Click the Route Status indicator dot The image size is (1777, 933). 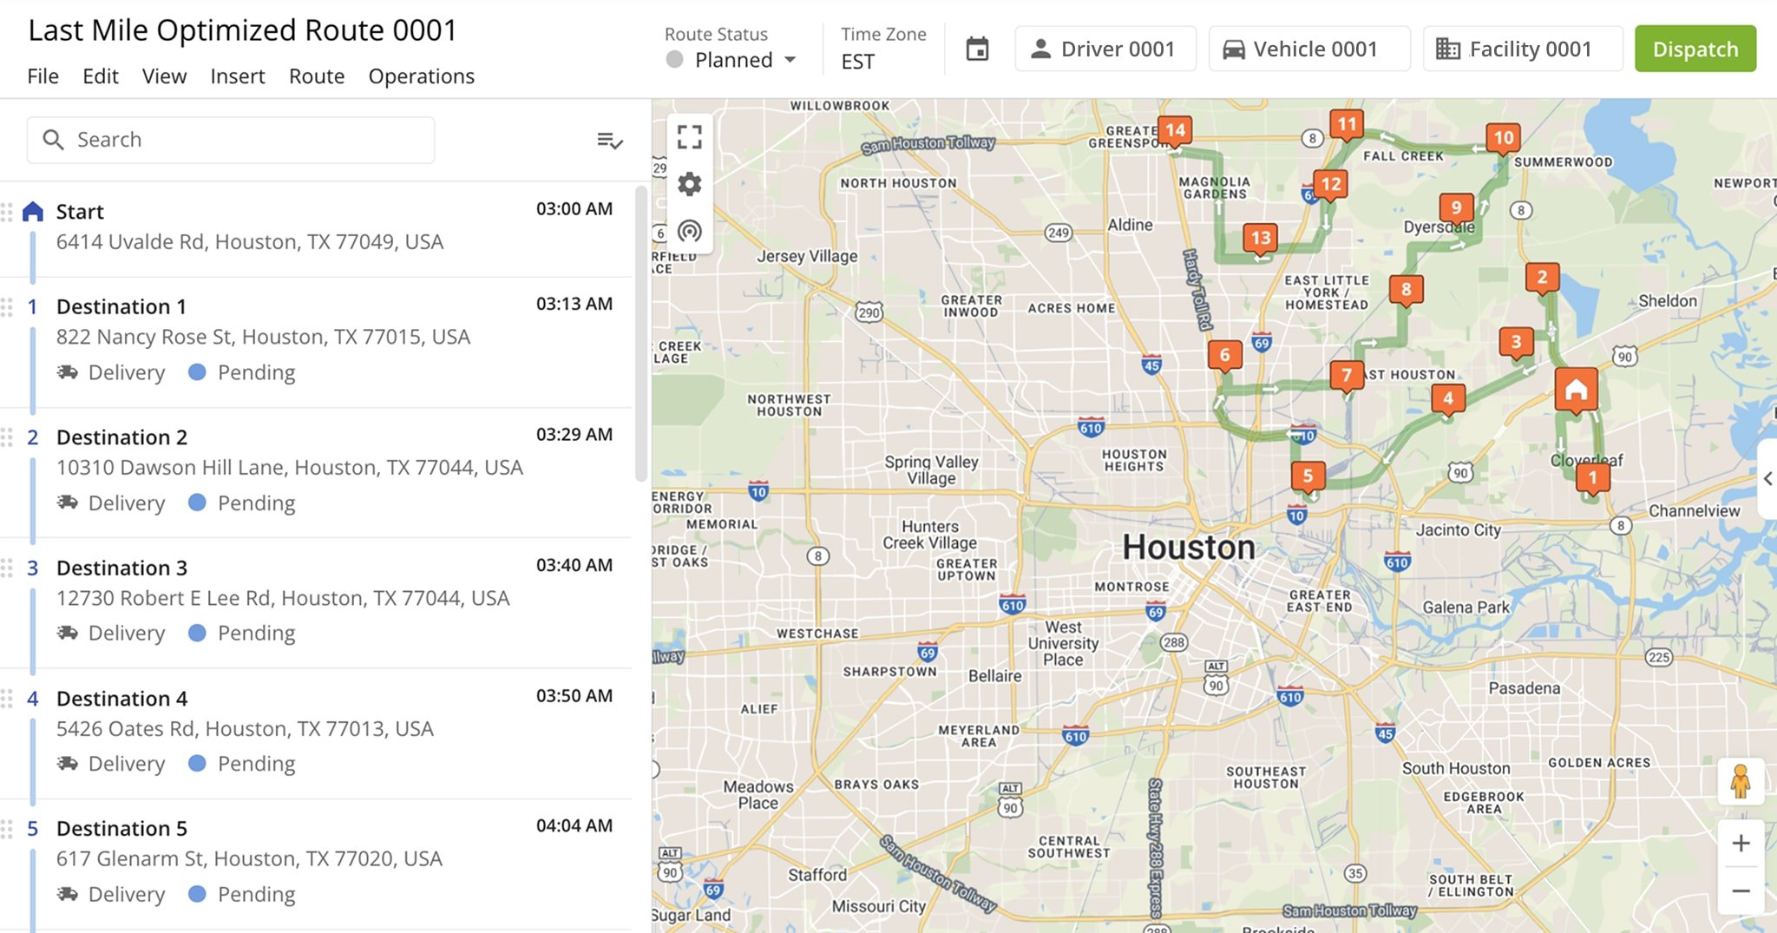[x=672, y=60]
